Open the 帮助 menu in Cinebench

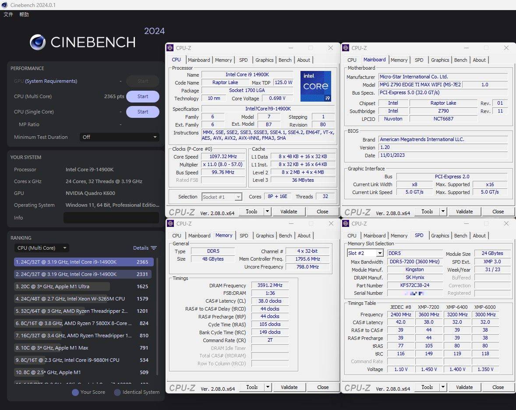[x=24, y=14]
